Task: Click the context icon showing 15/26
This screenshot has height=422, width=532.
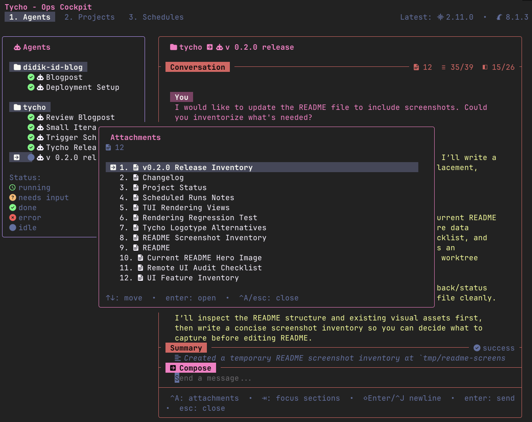Action: [485, 67]
